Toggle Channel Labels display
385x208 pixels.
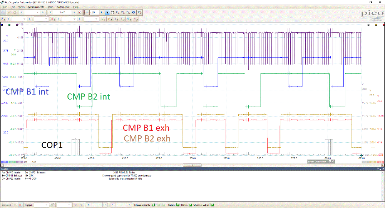[x=212, y=205]
